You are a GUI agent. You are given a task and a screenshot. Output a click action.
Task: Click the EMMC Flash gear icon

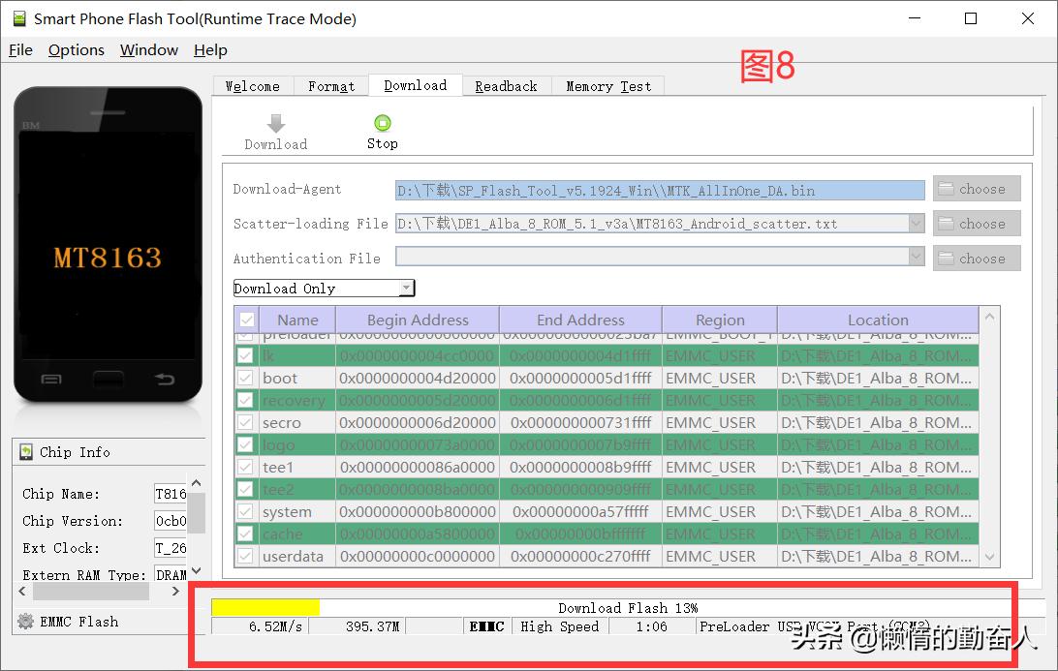point(26,622)
